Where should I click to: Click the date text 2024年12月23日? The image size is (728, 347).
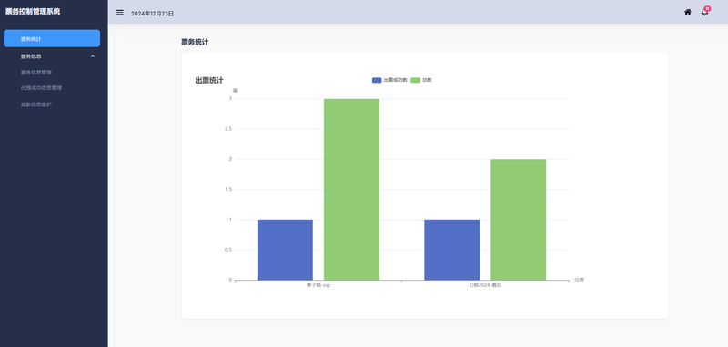point(152,14)
